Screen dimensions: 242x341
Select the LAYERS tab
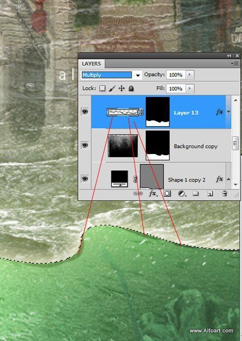91,64
